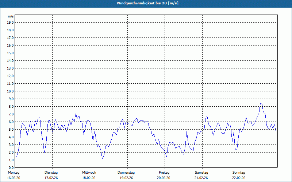Select the 0,0 y-axis label
This screenshot has height=182, width=292.
11,167
